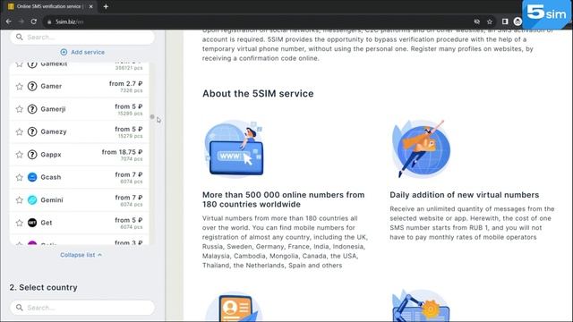Click the price 'from 2.7 ₽'
The width and height of the screenshot is (573, 322).
125,83
